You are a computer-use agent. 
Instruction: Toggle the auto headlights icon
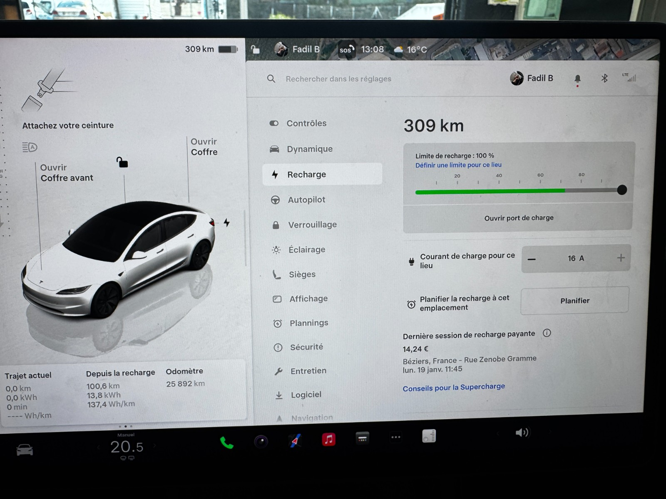click(30, 147)
